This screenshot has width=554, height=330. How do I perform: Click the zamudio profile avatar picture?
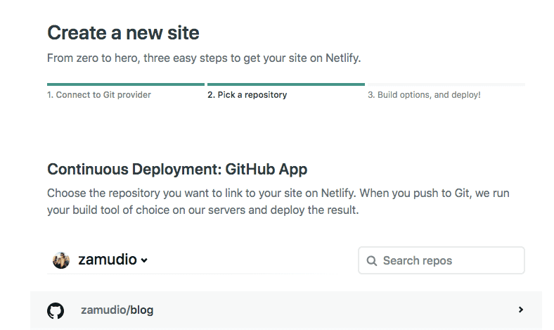coord(61,260)
